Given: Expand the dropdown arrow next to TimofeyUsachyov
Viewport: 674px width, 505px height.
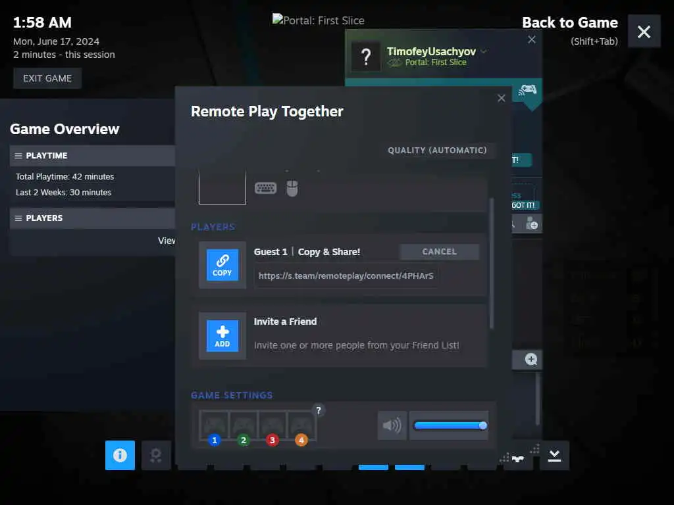Looking at the screenshot, I should [484, 51].
